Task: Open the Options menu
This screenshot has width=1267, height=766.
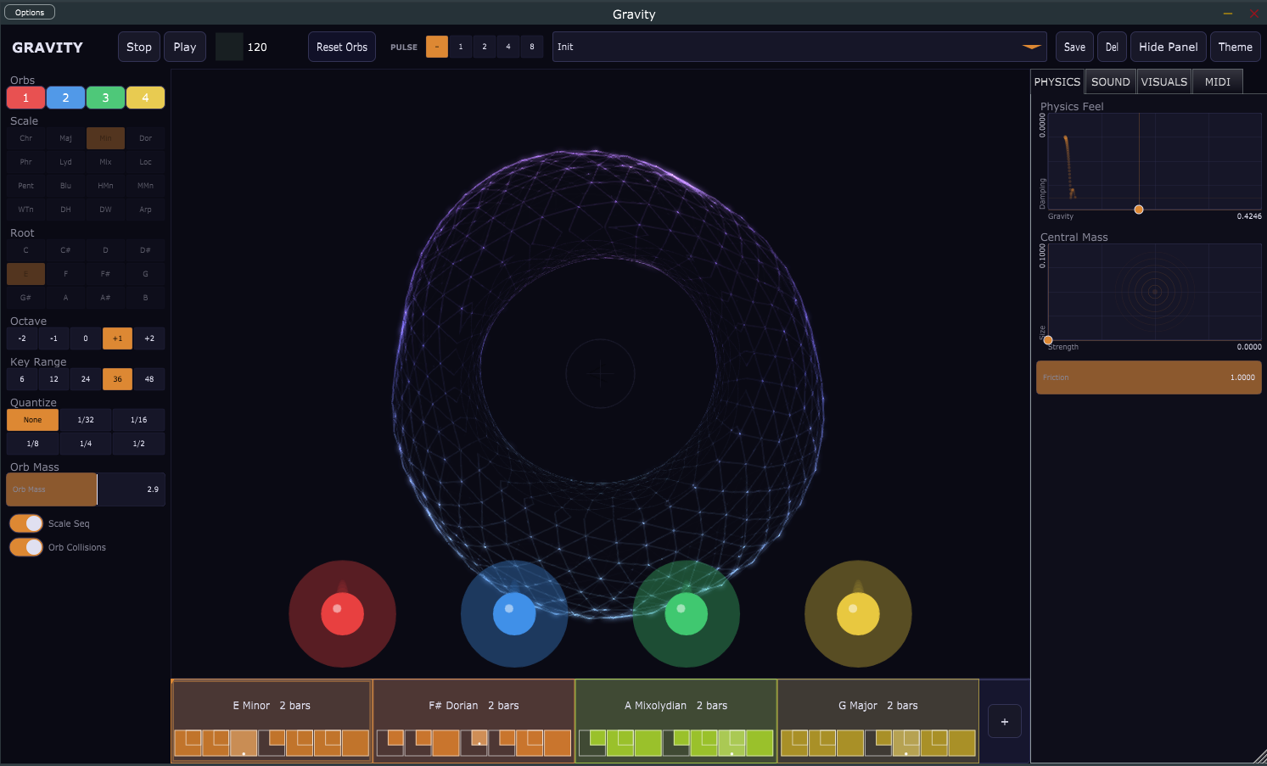Action: pos(29,12)
